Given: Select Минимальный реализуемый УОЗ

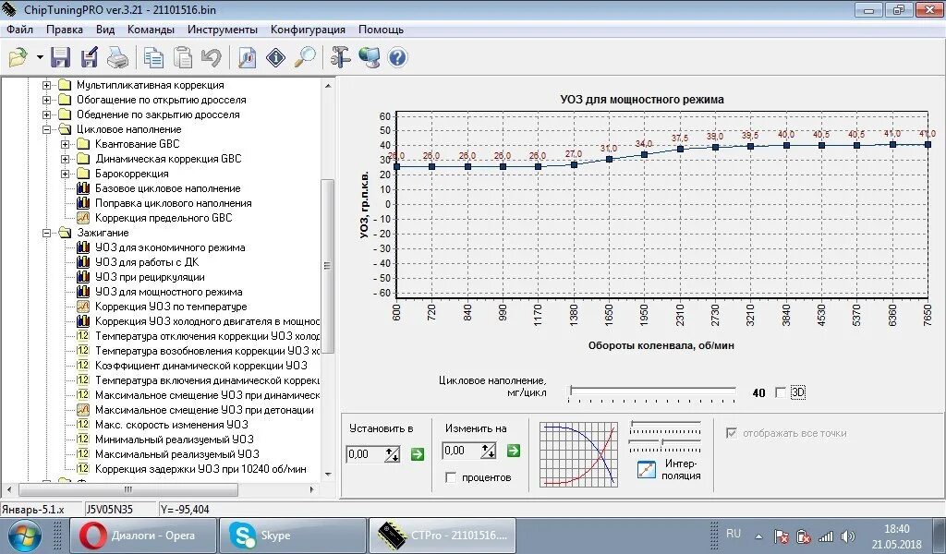Looking at the screenshot, I should tap(175, 440).
